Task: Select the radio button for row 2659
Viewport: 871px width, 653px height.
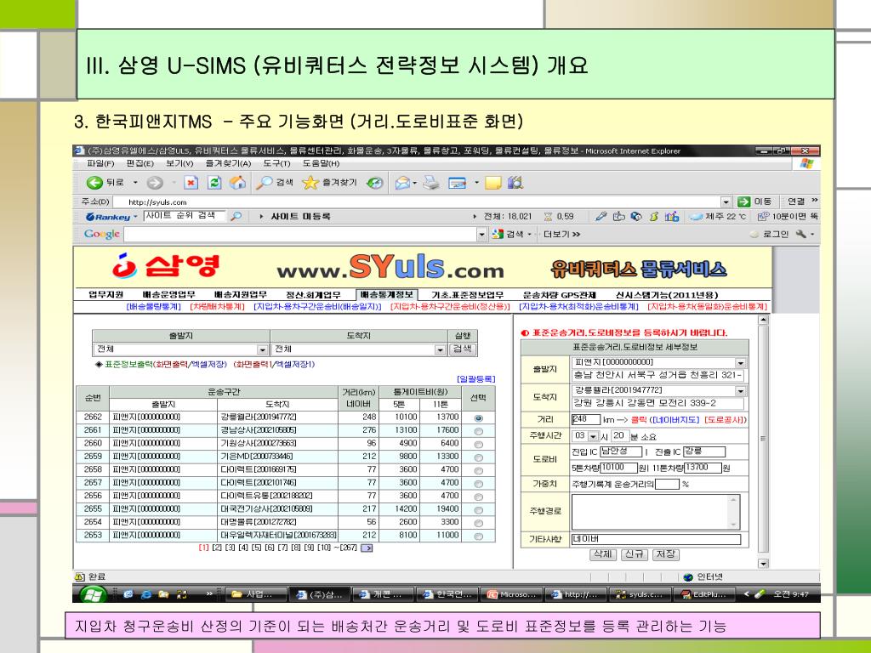Action: point(478,457)
